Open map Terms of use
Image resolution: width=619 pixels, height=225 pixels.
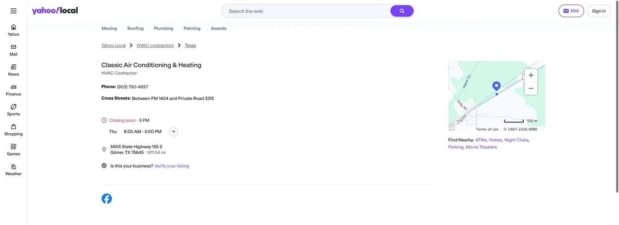point(487,129)
